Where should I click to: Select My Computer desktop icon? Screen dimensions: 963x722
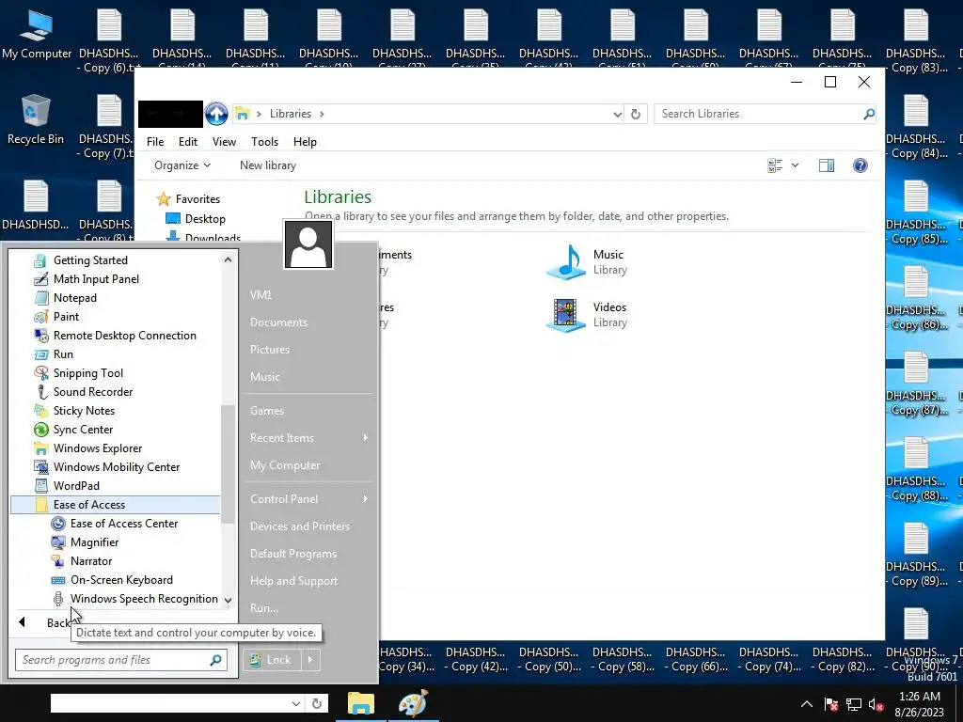tap(37, 36)
